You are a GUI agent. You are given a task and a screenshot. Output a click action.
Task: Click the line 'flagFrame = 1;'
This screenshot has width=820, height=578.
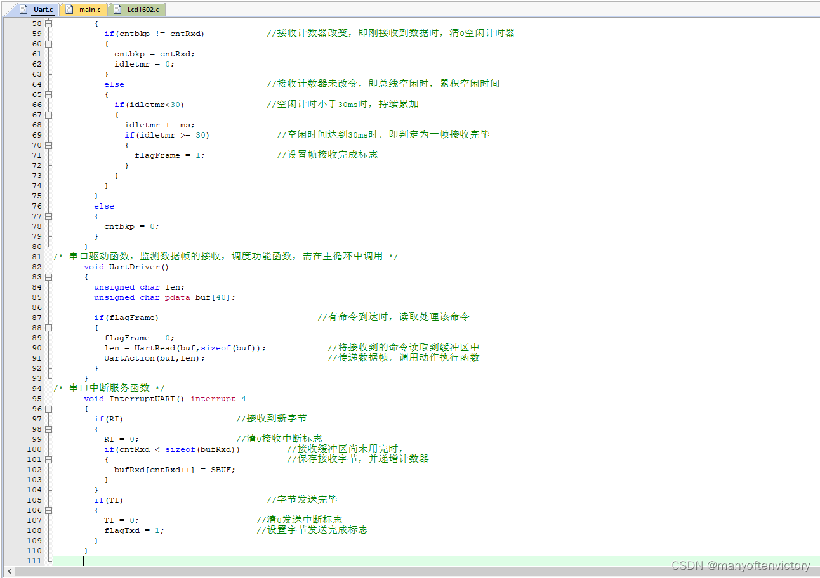click(x=169, y=155)
